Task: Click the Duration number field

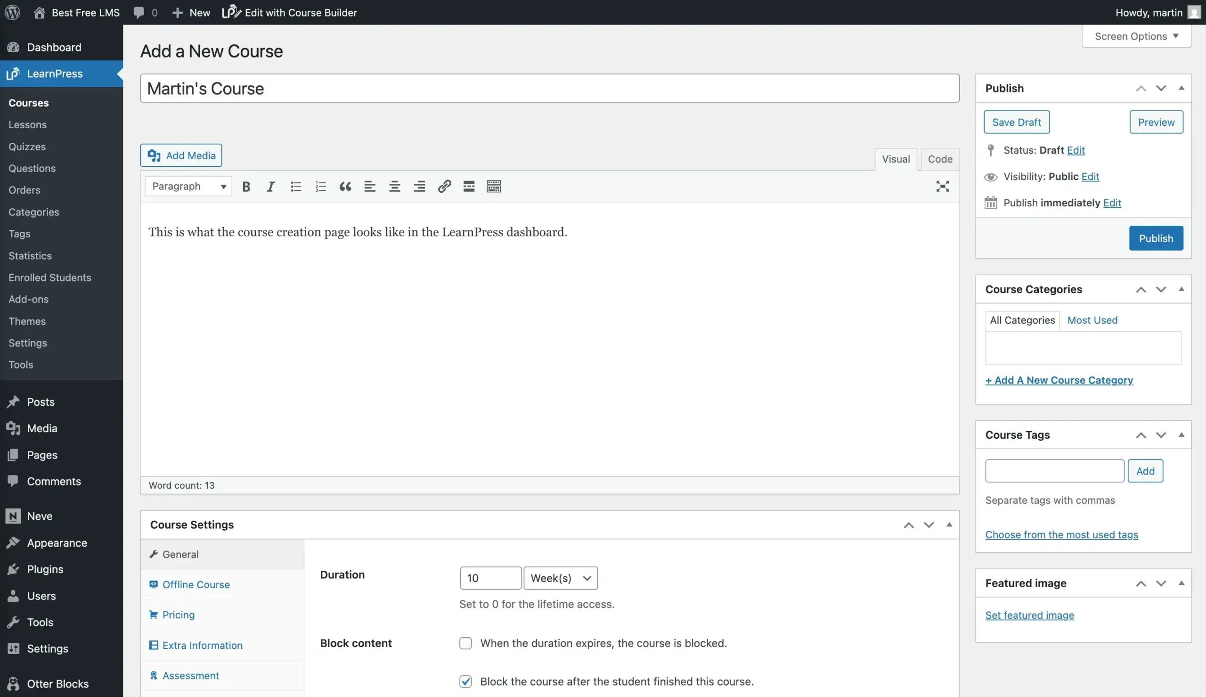Action: pyautogui.click(x=491, y=578)
